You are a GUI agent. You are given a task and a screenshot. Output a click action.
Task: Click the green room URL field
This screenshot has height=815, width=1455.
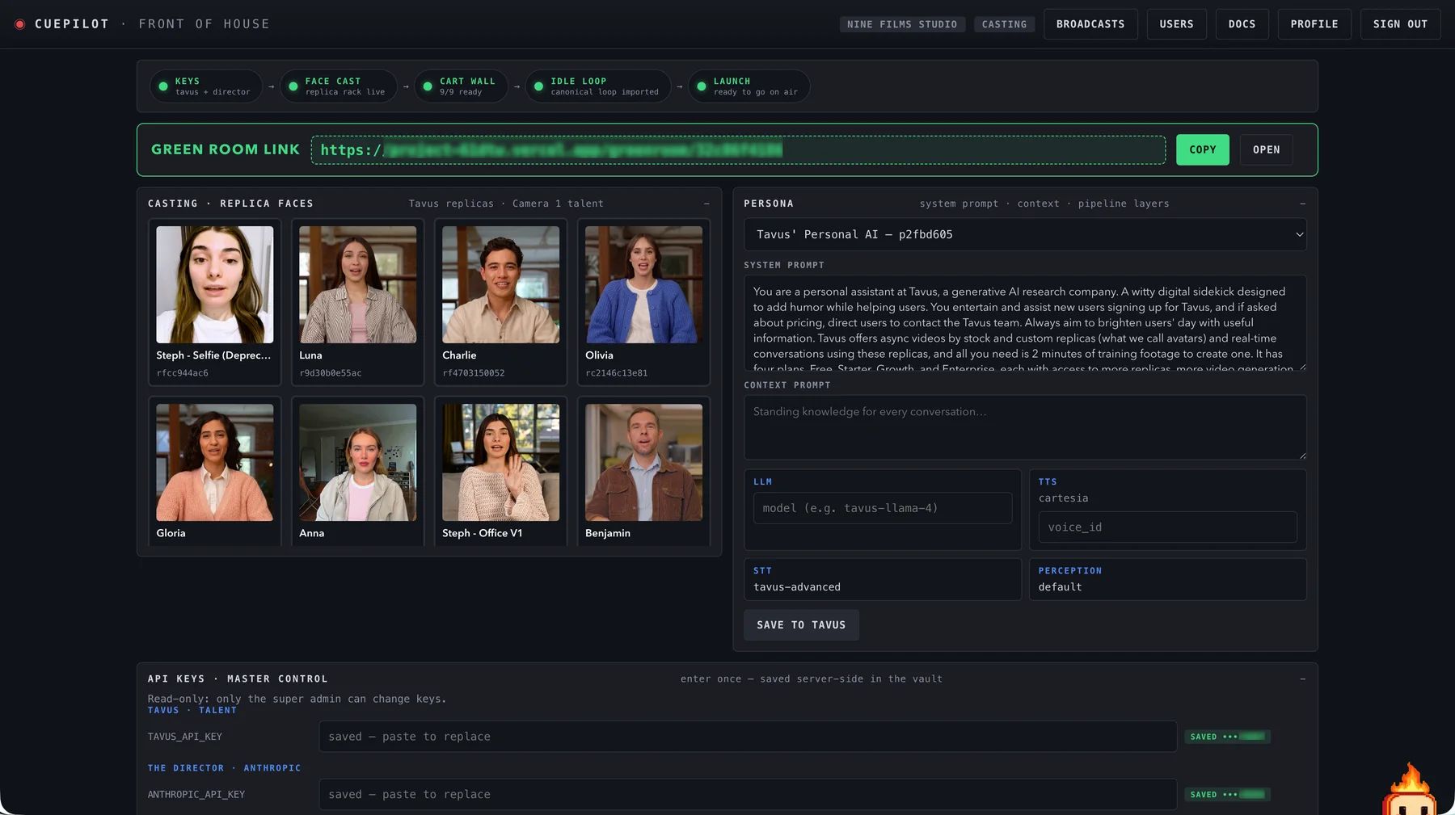[738, 149]
